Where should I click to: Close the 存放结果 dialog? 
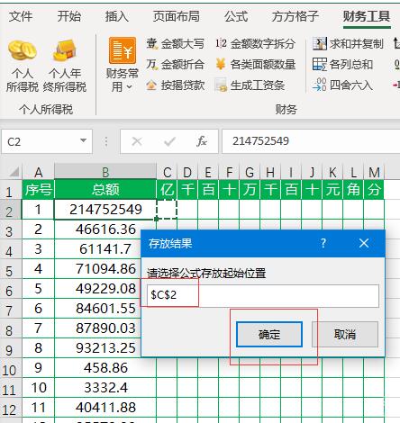[364, 243]
